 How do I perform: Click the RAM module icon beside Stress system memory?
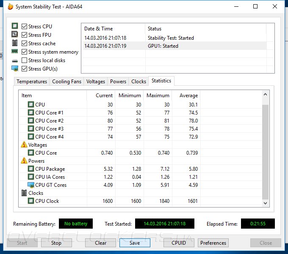coord(15,51)
